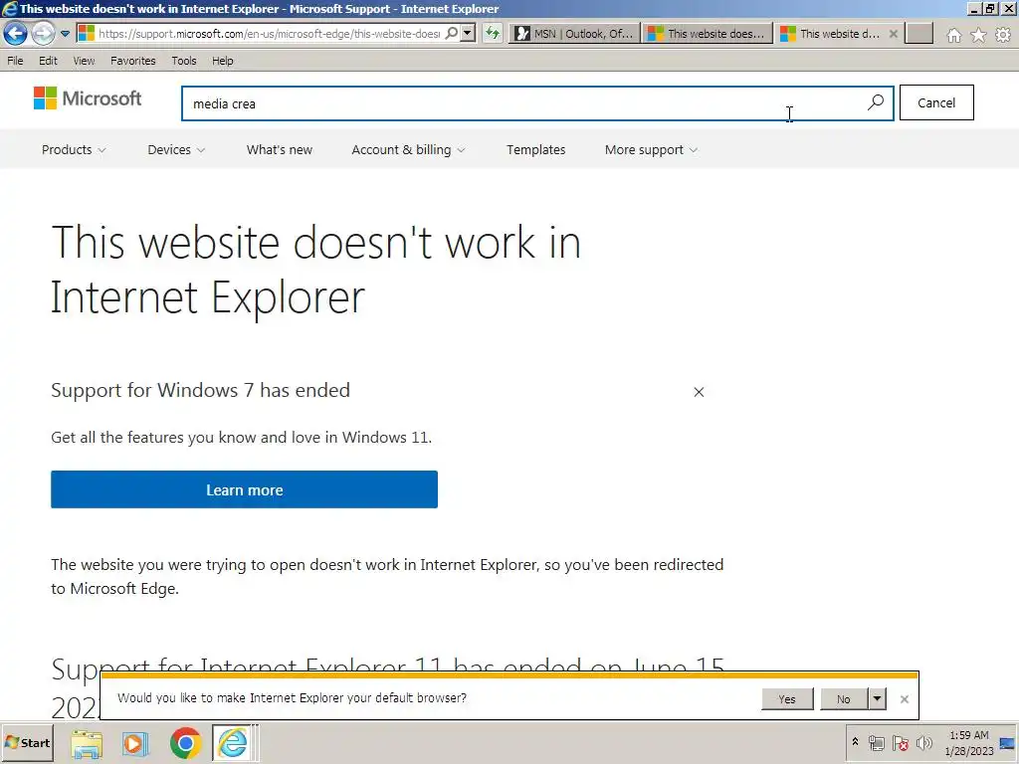Open the What's new link

coord(280,149)
